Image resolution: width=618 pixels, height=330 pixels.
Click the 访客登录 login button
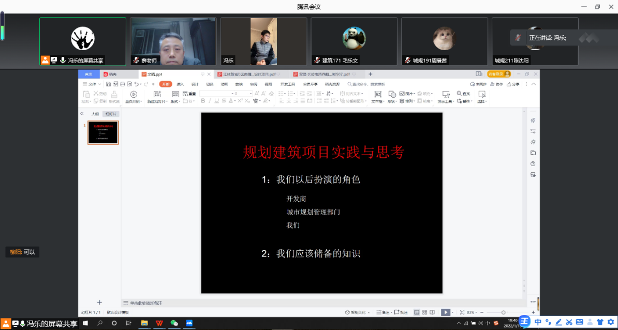(498, 74)
